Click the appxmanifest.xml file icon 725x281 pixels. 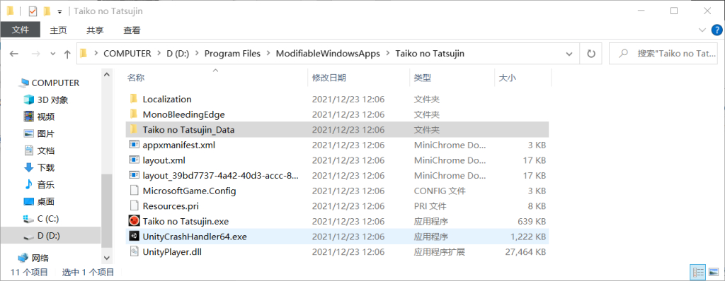(134, 145)
